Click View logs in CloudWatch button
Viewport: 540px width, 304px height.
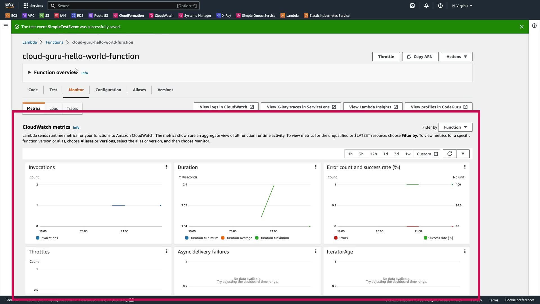(x=226, y=107)
